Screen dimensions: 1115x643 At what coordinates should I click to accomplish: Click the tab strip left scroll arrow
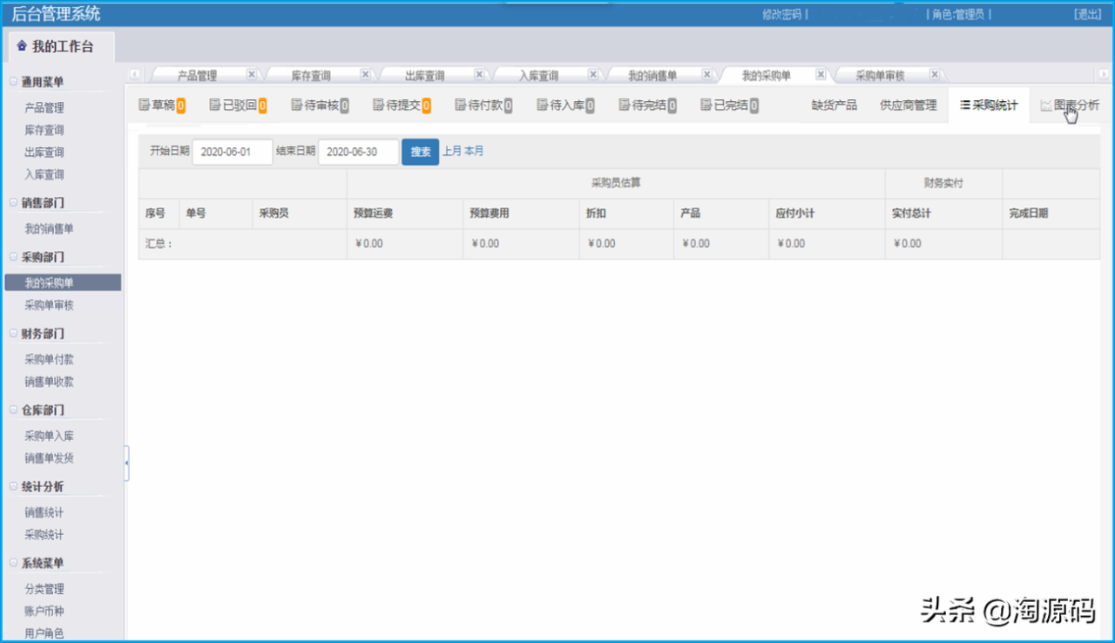pos(135,75)
